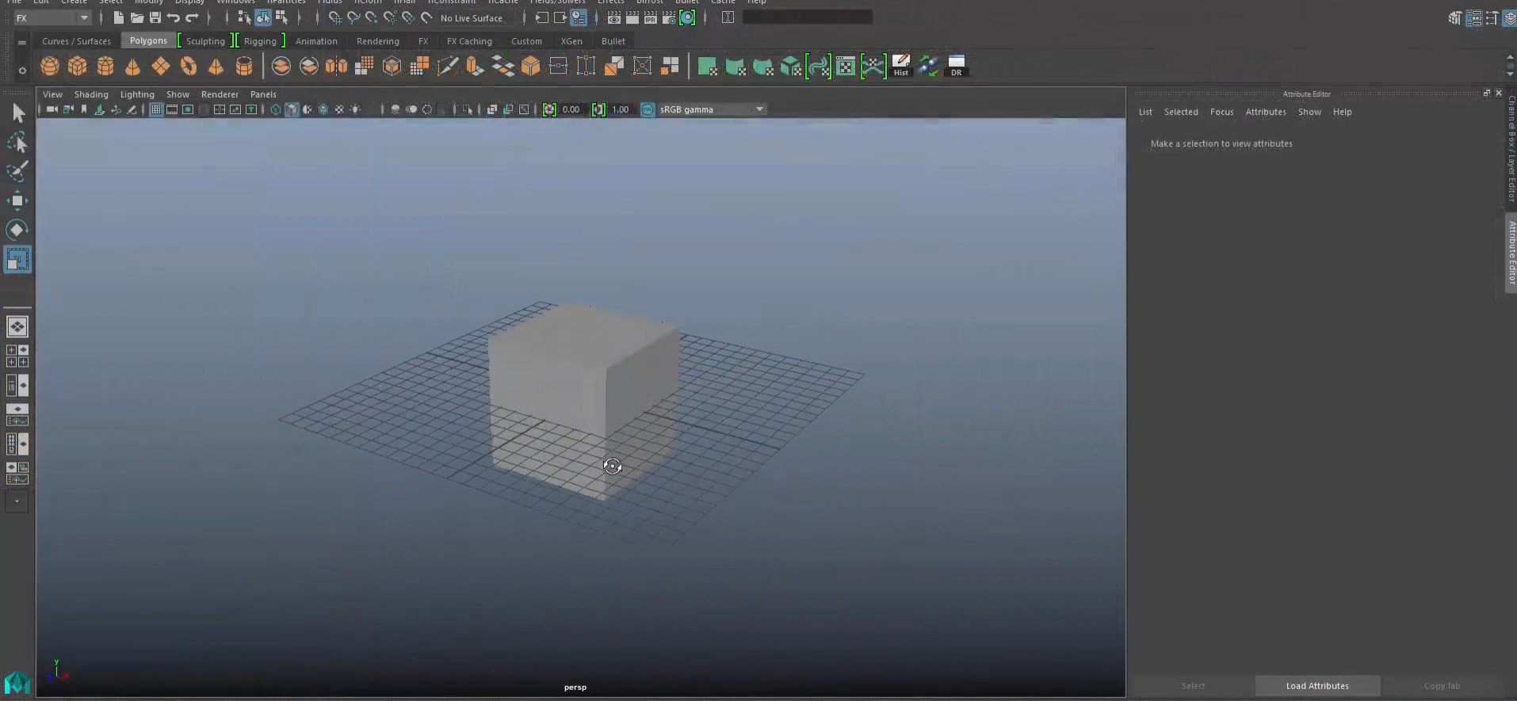Open the sRGB gamma view transform dropdown
Image resolution: width=1517 pixels, height=701 pixels.
click(711, 109)
